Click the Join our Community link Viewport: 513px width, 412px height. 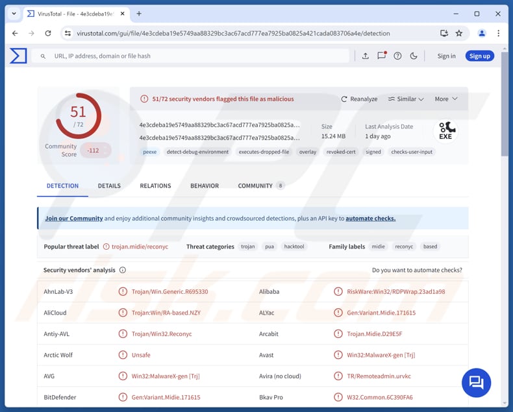coord(73,219)
